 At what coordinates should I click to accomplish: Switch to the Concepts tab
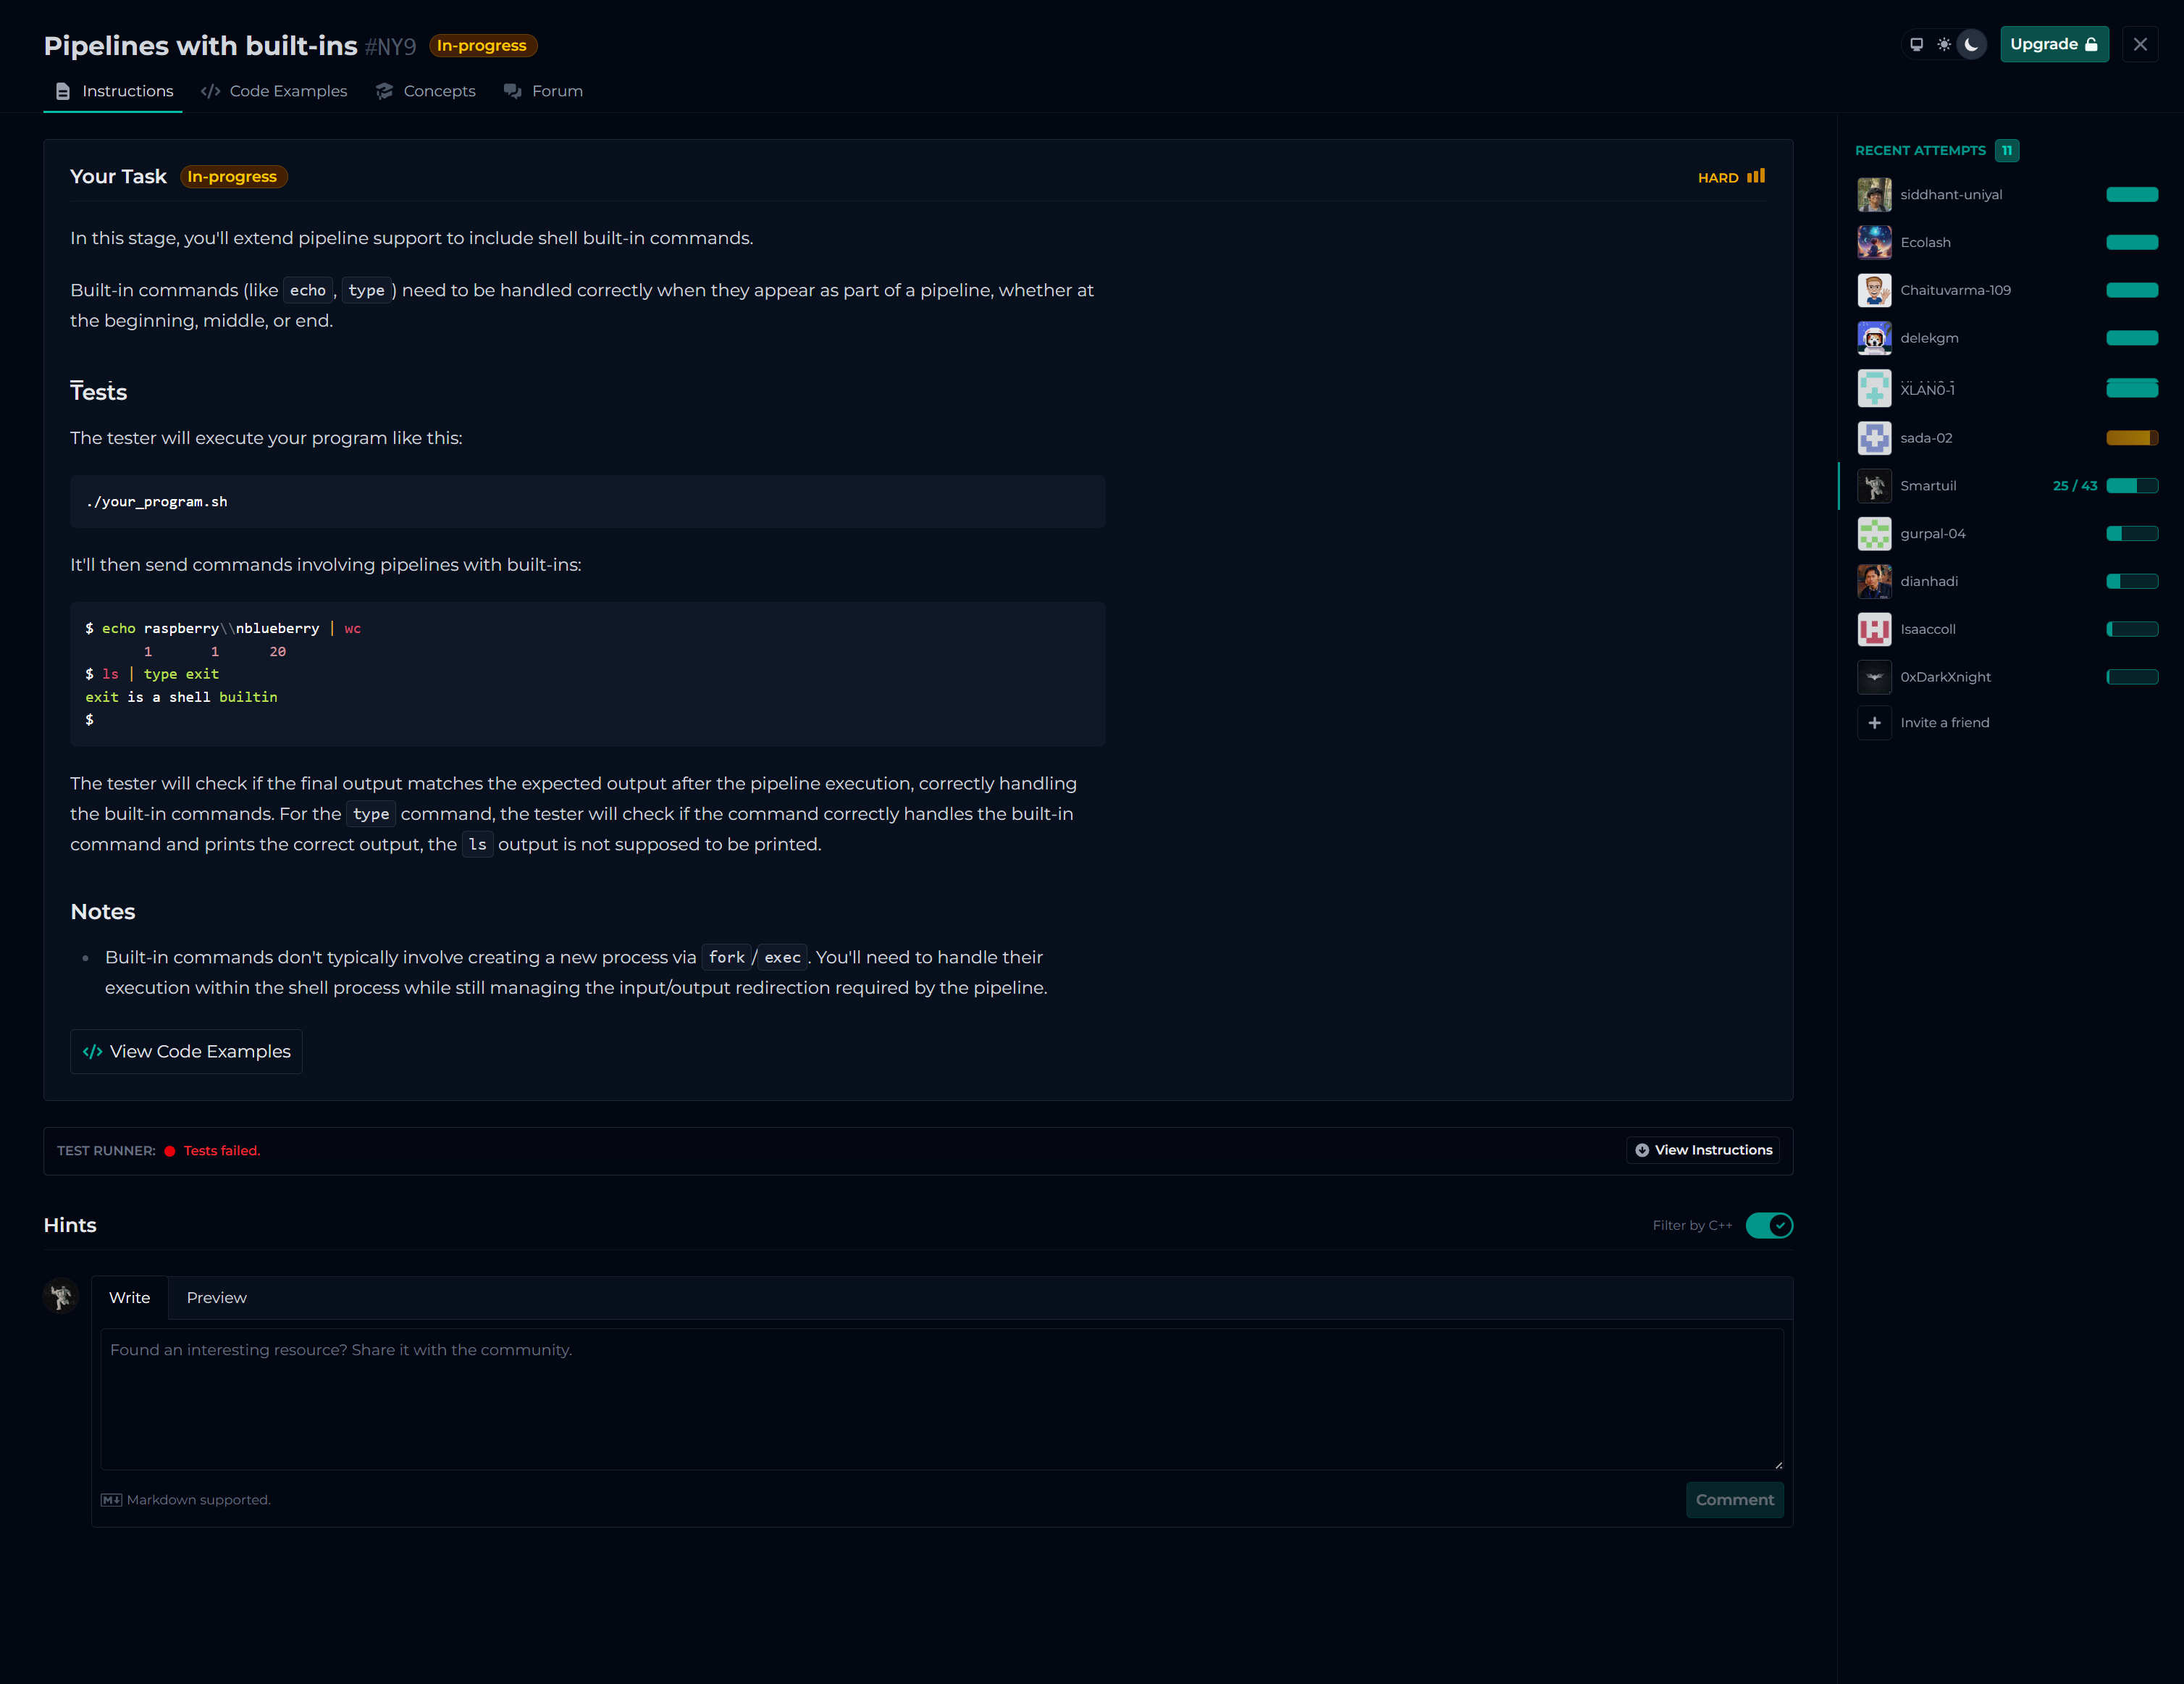[x=426, y=91]
